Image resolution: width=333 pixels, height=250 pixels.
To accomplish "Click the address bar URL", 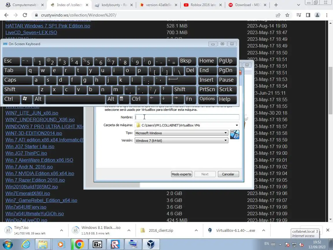I will pyautogui.click(x=79, y=15).
